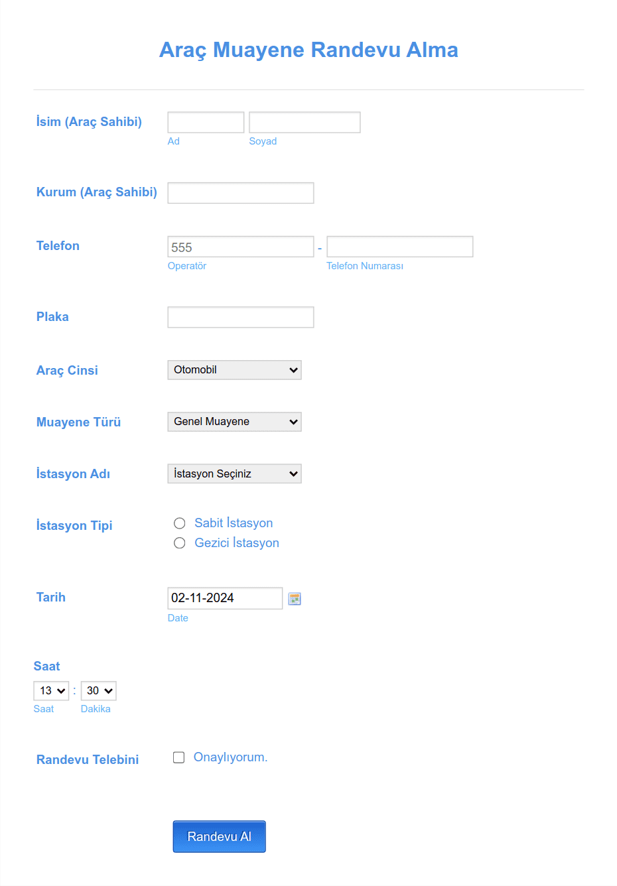Click the Muayene Türü label

pos(78,422)
